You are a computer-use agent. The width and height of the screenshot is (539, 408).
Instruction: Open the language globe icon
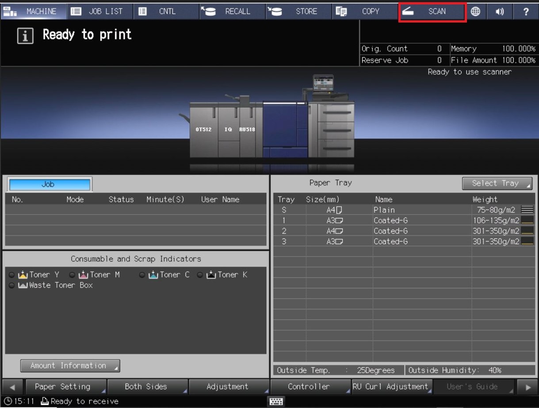point(476,11)
